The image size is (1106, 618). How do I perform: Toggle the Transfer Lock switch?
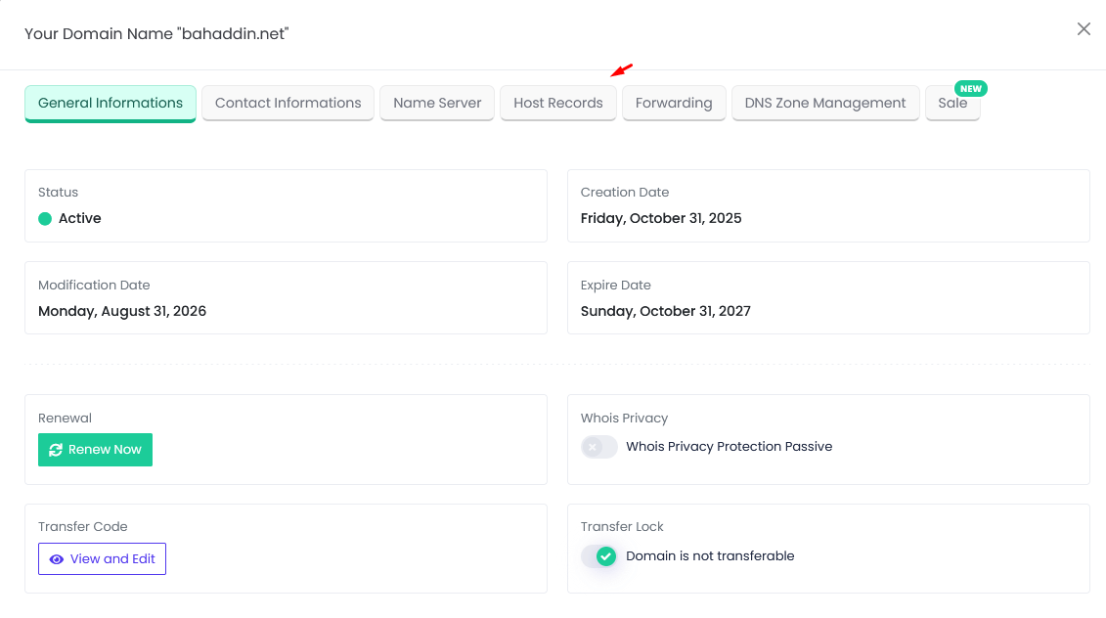tap(598, 556)
